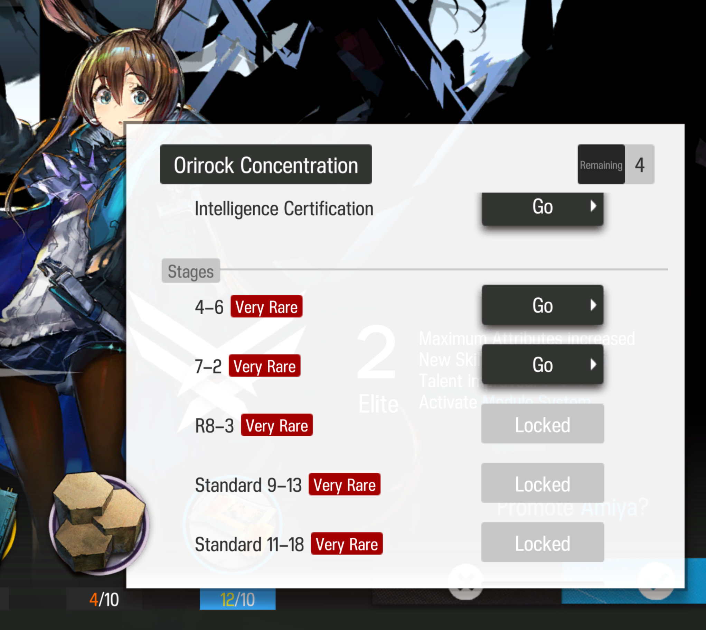Click the arrow on the 4-6 Go button

click(593, 305)
